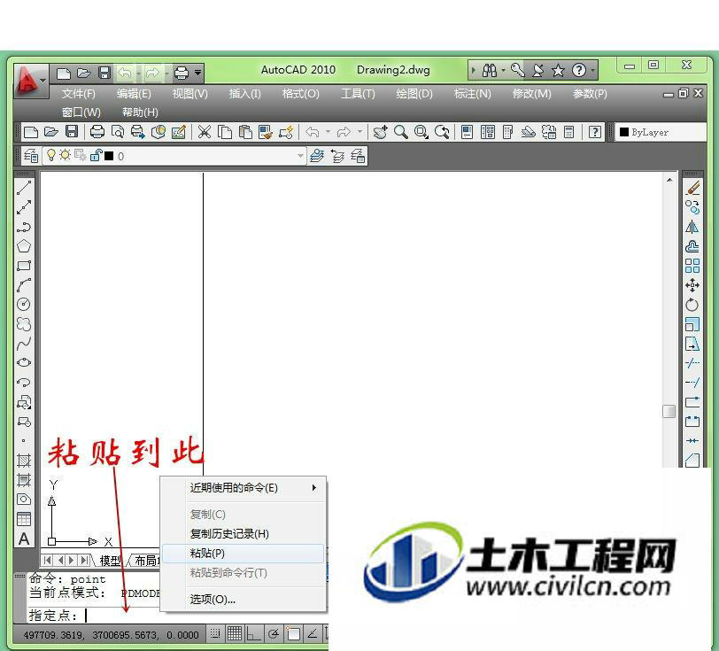Open the red A application menu

coord(30,81)
